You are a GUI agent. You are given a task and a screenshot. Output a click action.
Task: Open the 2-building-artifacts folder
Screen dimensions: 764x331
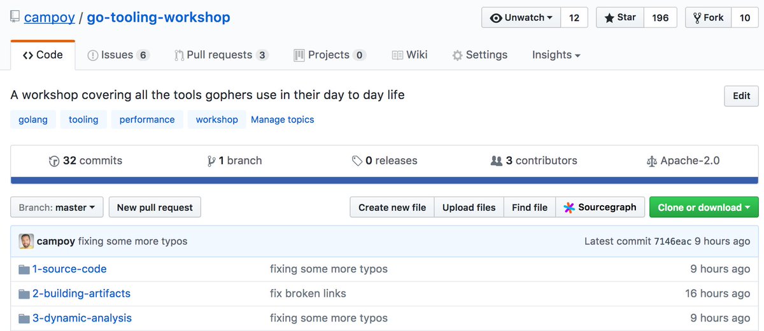click(x=81, y=294)
